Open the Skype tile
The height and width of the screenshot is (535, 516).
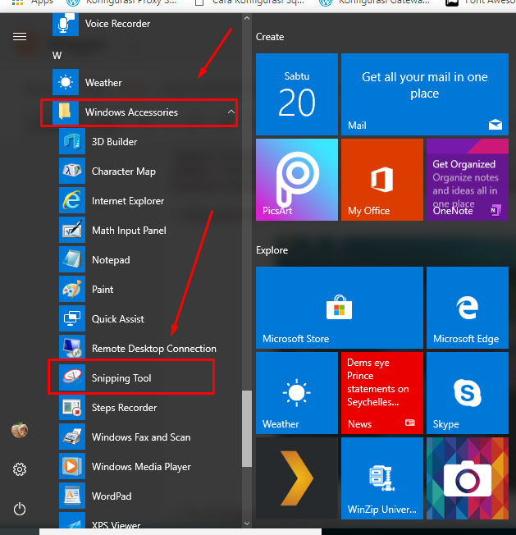coord(468,393)
